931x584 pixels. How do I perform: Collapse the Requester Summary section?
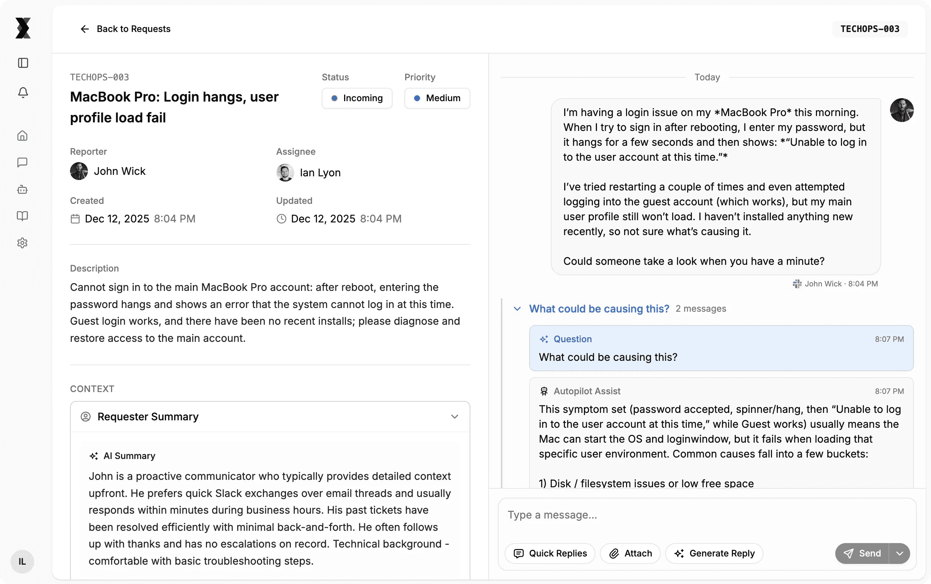pos(454,416)
